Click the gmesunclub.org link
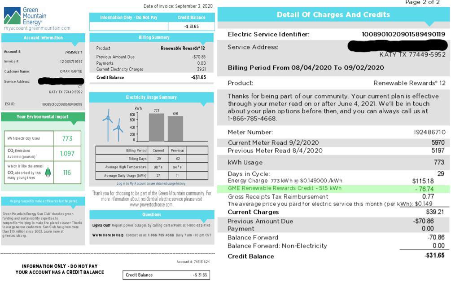This screenshot has width=451, height=288. tap(15, 235)
